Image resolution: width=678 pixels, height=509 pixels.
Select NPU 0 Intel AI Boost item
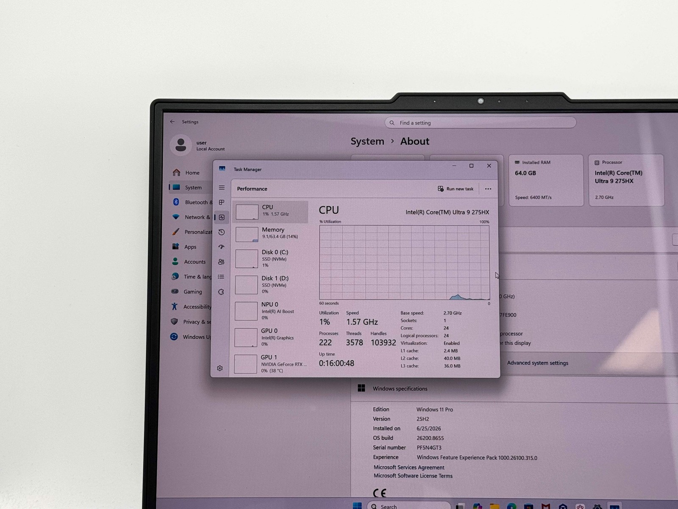[x=270, y=311]
